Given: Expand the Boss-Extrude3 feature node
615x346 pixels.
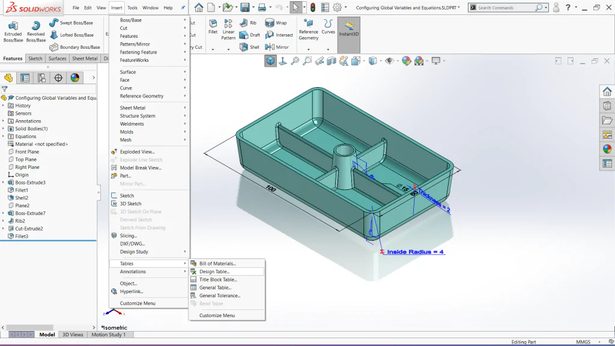Looking at the screenshot, I should coord(3,183).
